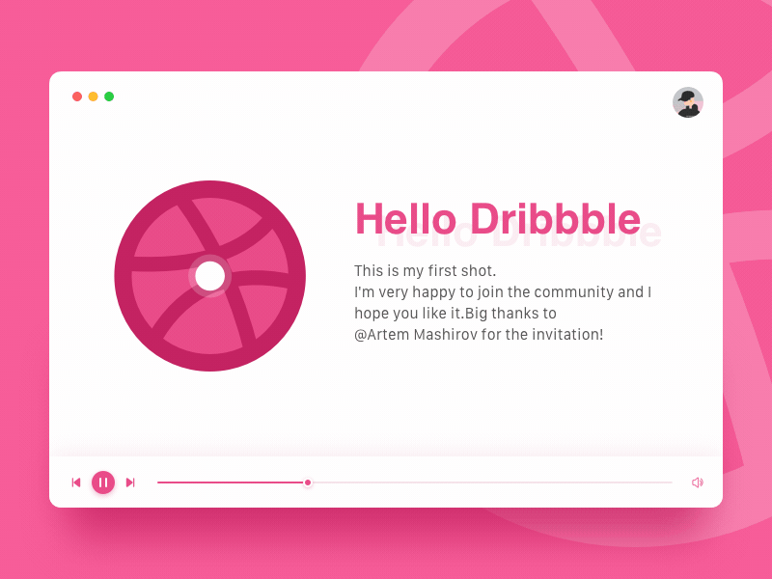Skip to the next track
This screenshot has width=772, height=579.
coord(130,482)
